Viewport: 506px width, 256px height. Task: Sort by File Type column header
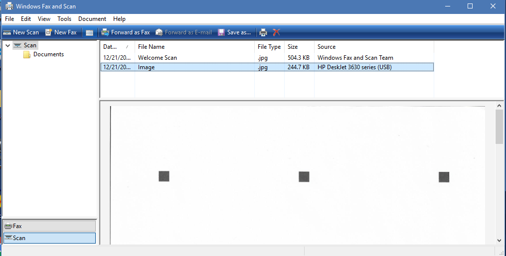[x=269, y=47]
